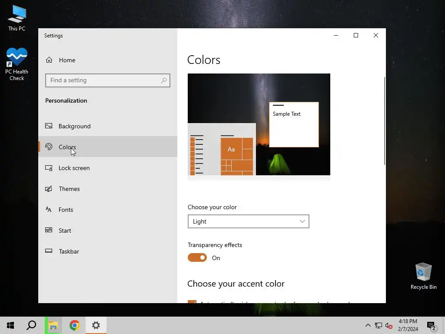Screen dimensions: 445x334
Task: Click the Sample Text preview box
Action: click(x=294, y=125)
